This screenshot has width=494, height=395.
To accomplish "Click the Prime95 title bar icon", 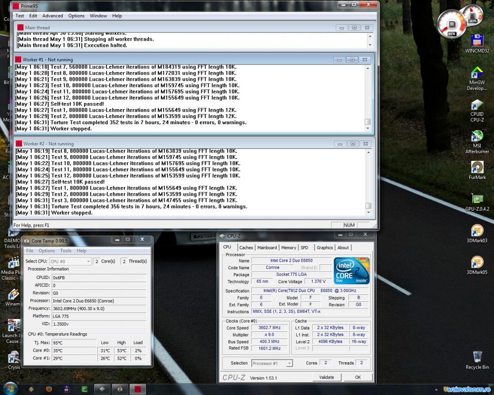I will click(16, 6).
